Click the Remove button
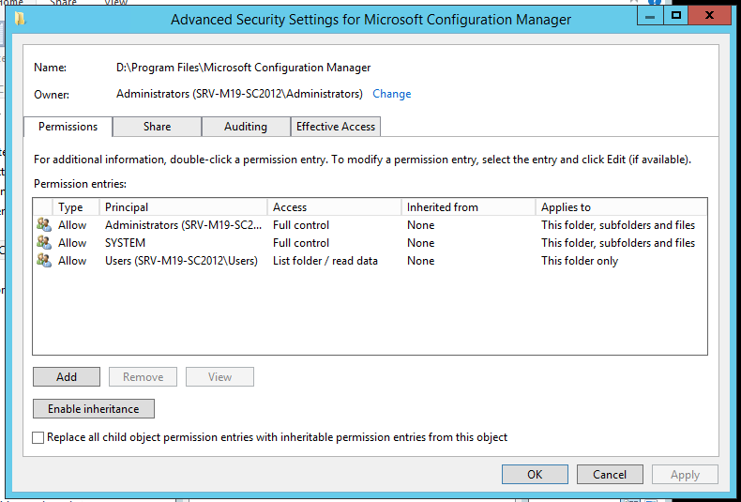The height and width of the screenshot is (502, 741). [x=144, y=377]
